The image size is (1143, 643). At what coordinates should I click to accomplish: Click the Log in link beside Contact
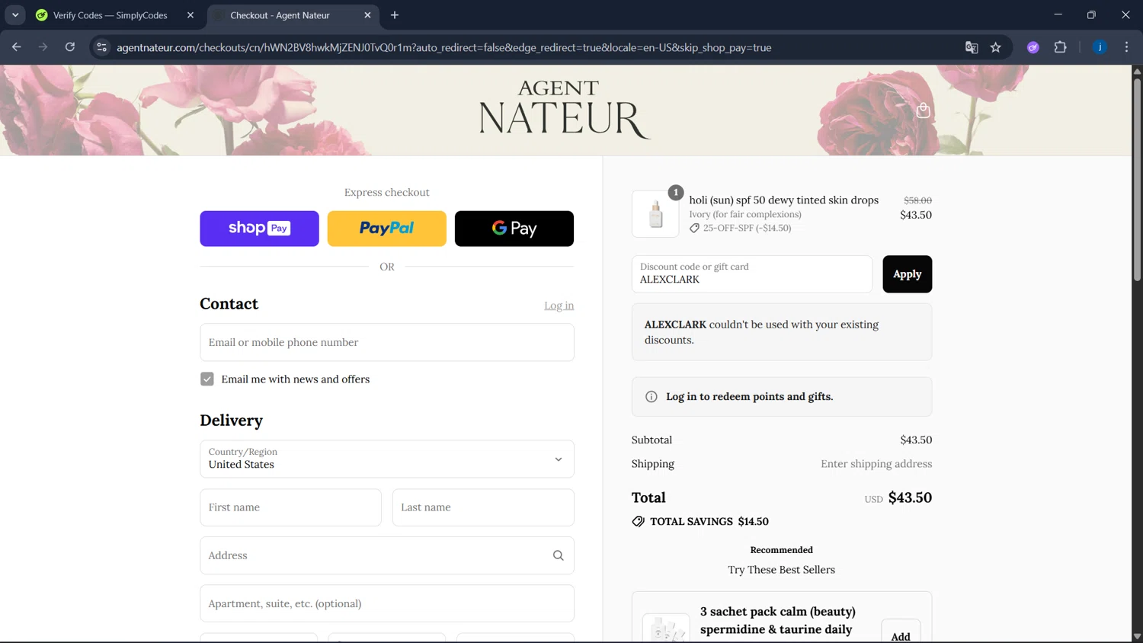click(559, 306)
